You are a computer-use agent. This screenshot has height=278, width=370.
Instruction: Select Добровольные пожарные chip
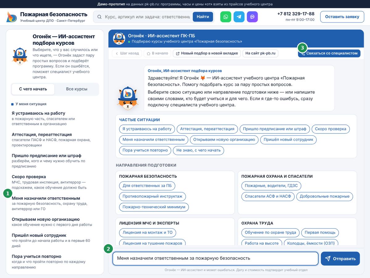(325, 196)
